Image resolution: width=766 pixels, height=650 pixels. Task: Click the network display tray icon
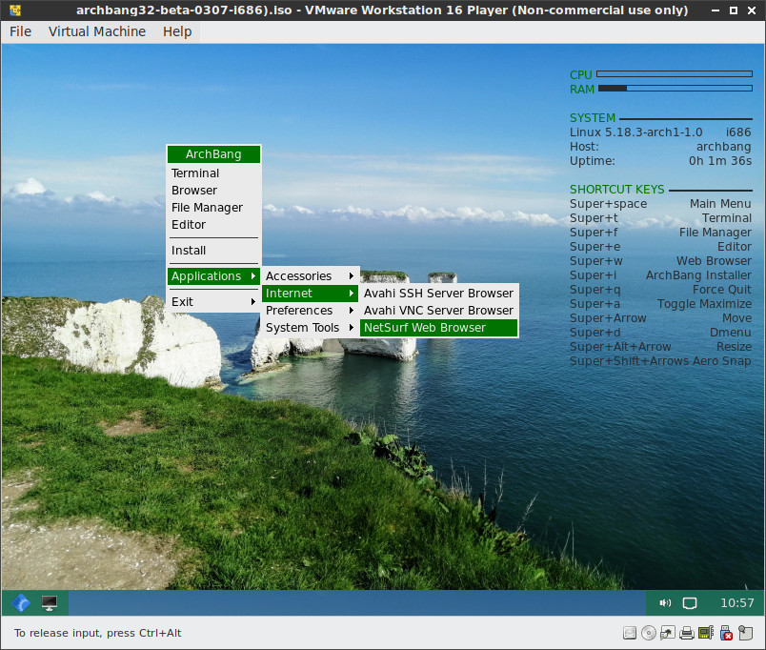click(x=689, y=603)
